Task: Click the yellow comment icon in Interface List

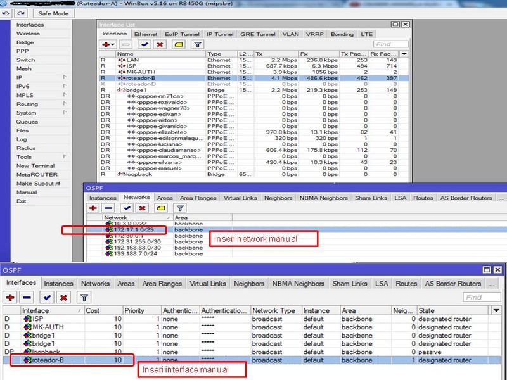Action: pyautogui.click(x=179, y=44)
